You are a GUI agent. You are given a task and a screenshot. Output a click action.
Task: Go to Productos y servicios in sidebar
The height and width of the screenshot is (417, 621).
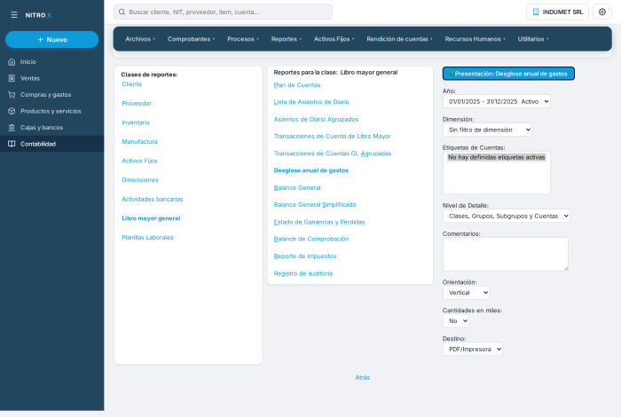click(51, 111)
